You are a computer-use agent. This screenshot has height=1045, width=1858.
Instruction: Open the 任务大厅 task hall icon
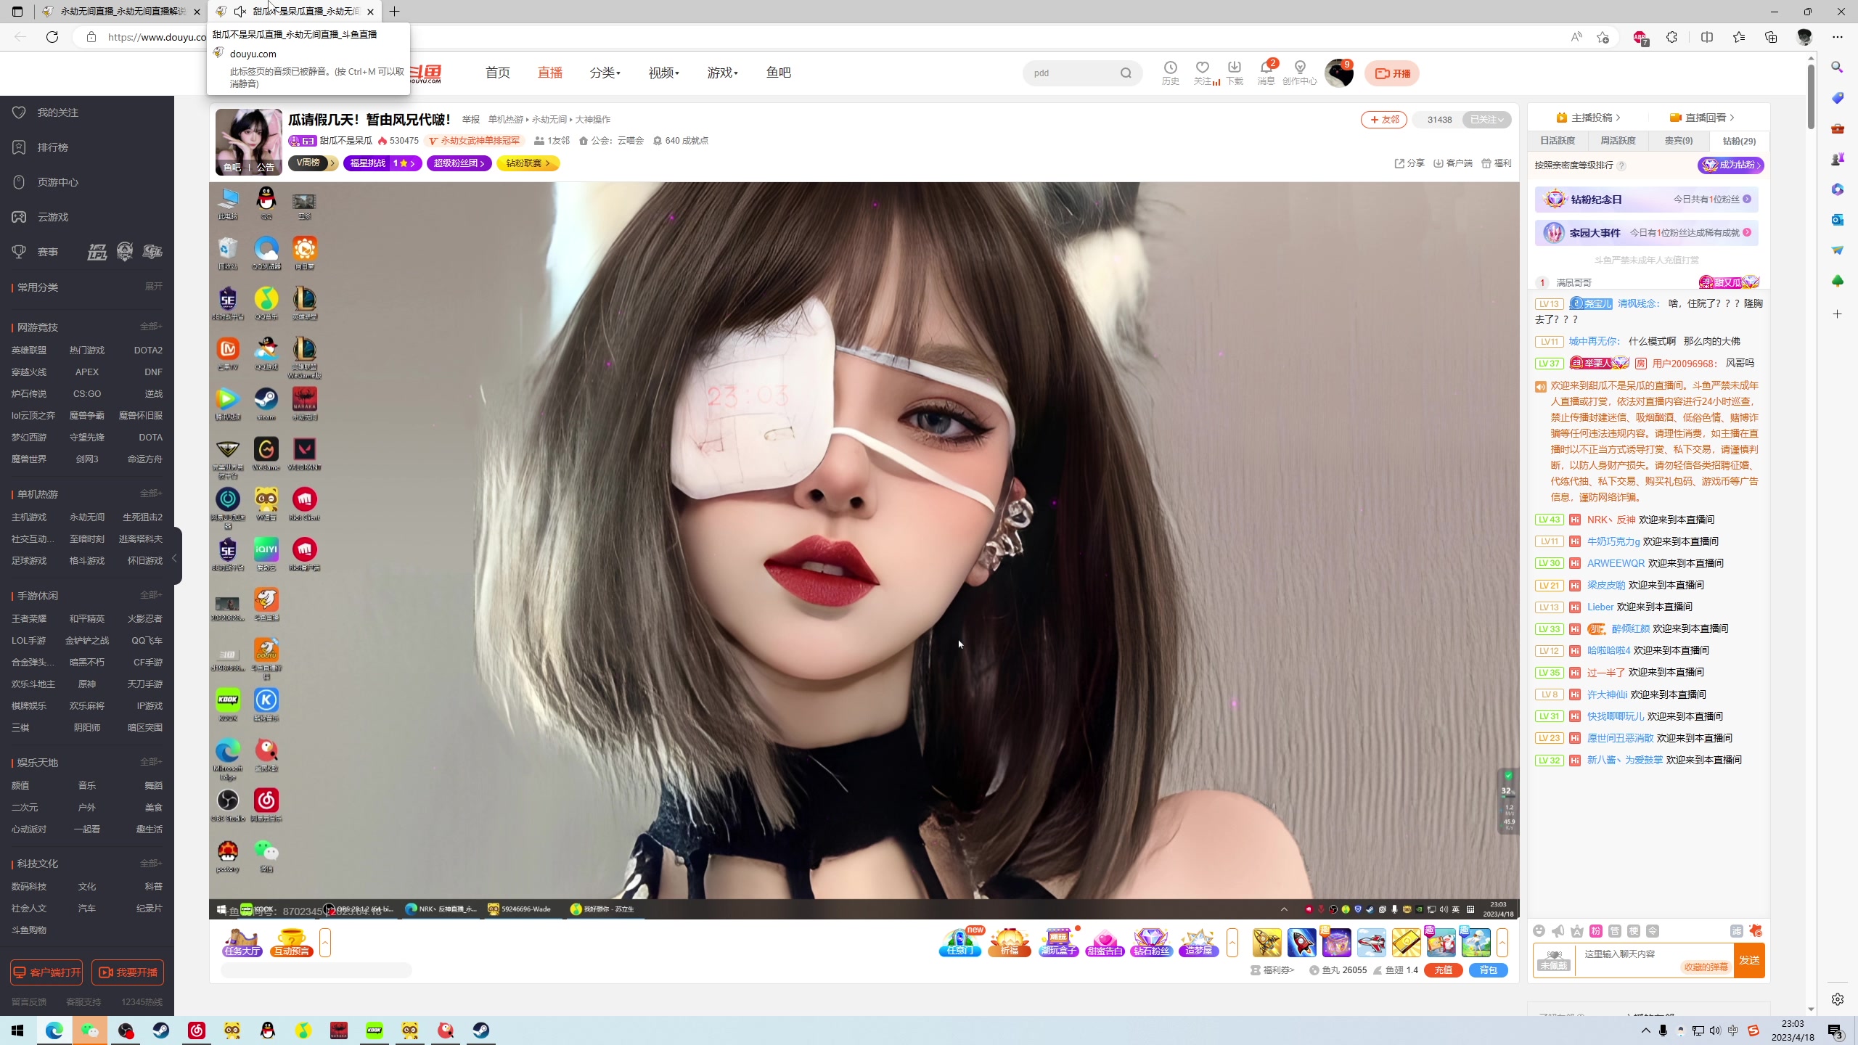(242, 943)
